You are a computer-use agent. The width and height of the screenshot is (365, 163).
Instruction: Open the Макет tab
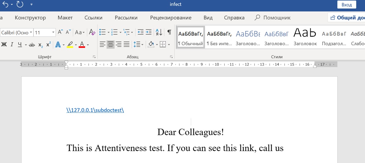(x=65, y=18)
